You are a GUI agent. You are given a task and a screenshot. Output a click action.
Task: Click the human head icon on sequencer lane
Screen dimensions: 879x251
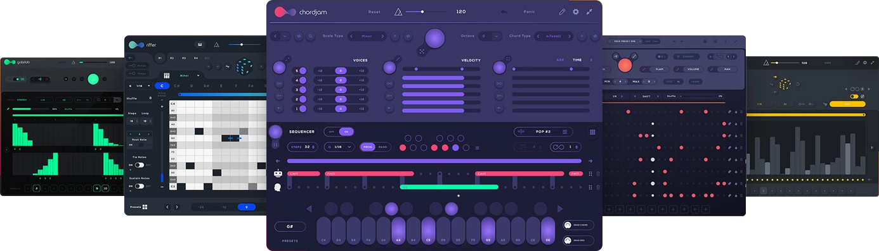278,187
